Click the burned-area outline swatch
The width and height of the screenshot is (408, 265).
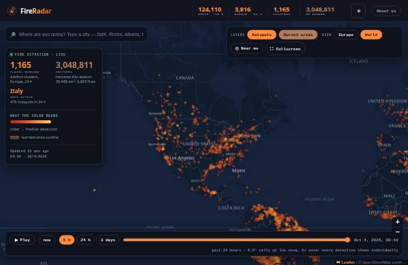coord(14,137)
